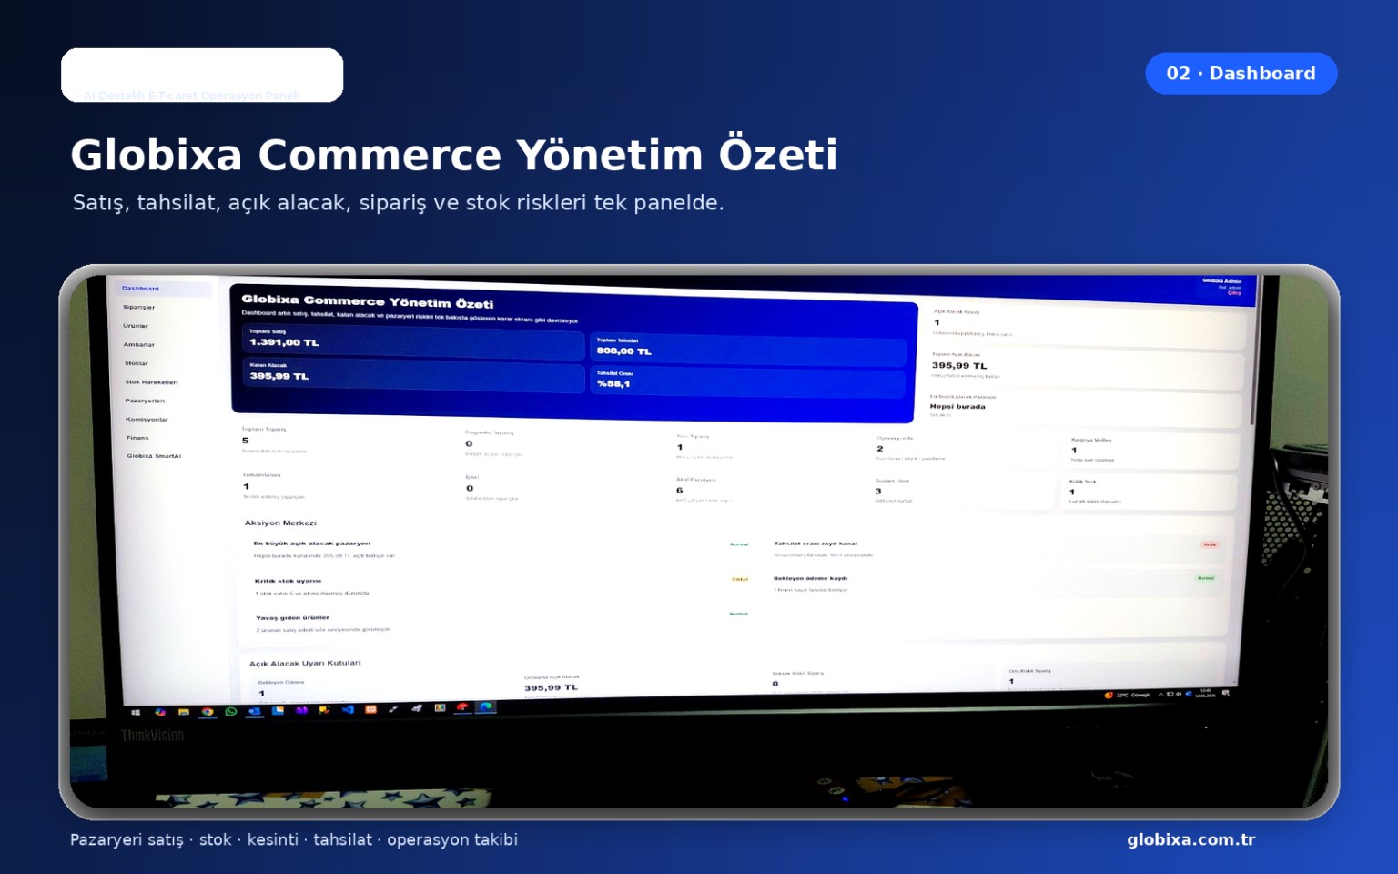Viewport: 1398px width, 874px height.
Task: Open the Hepsi burada marketplace card
Action: (1084, 407)
